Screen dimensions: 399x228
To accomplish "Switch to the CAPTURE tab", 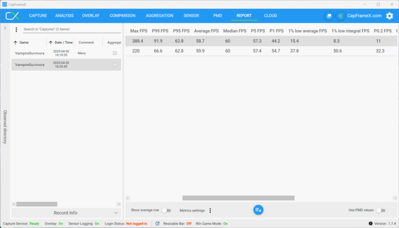I will (x=38, y=15).
